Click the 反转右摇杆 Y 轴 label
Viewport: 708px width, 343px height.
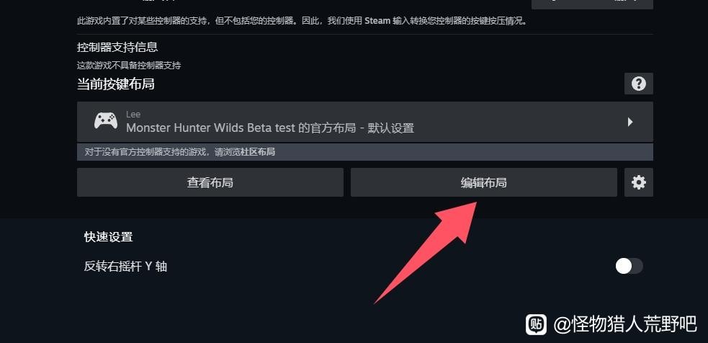pyautogui.click(x=125, y=266)
